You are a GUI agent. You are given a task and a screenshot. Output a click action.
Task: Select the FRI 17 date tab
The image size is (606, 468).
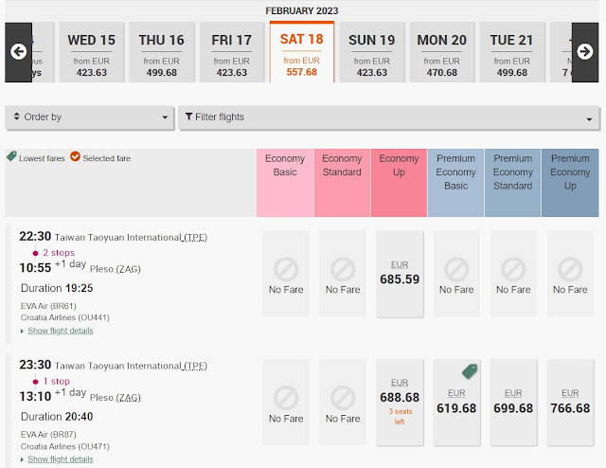(x=231, y=52)
